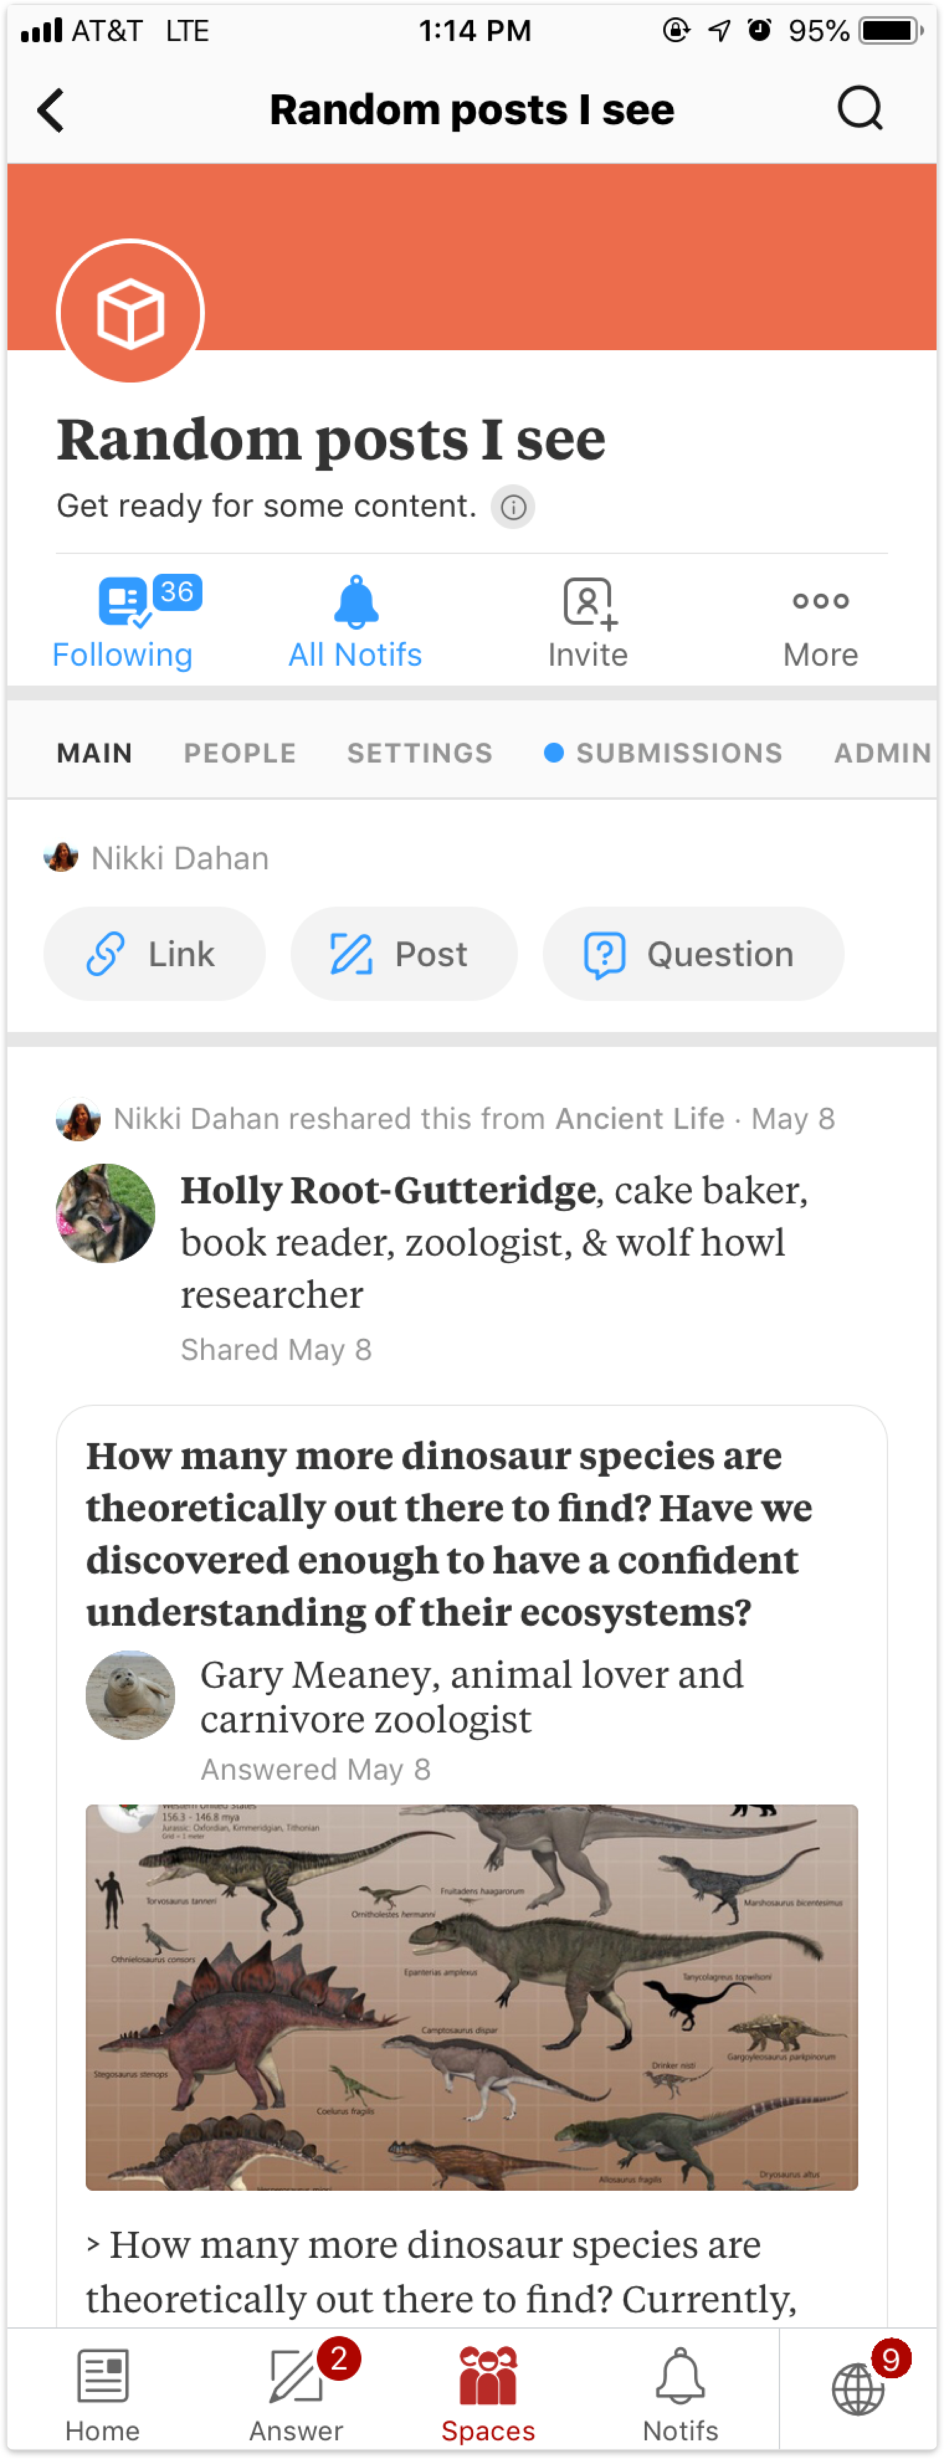Viewport: 944px width, 2459px height.
Task: Tap the space cube logo avatar
Action: tap(131, 312)
